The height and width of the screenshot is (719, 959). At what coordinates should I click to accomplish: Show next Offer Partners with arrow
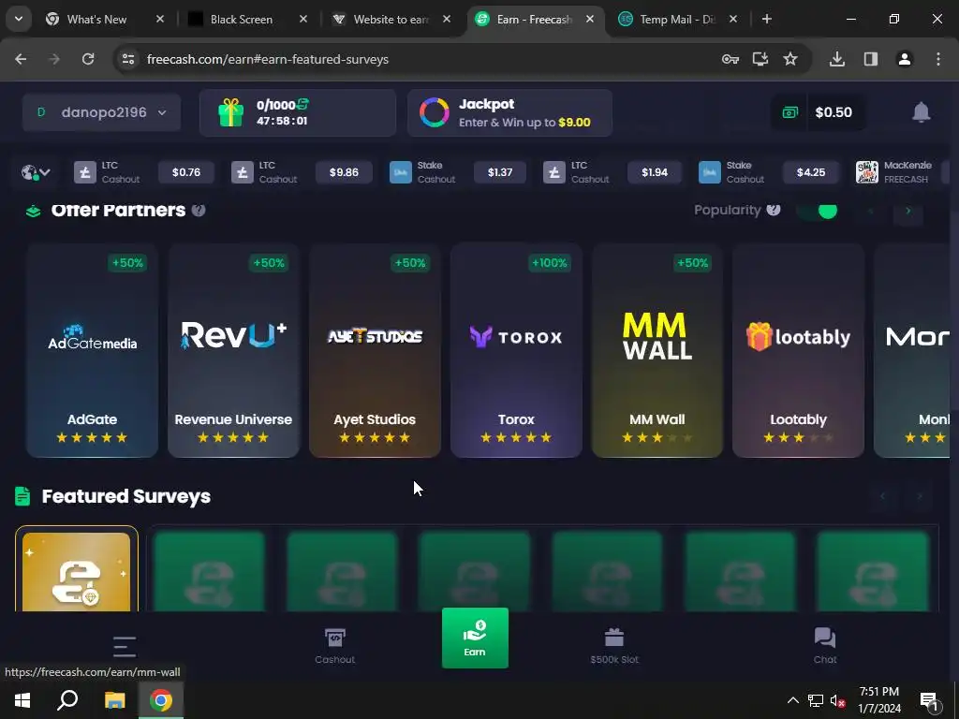908,211
